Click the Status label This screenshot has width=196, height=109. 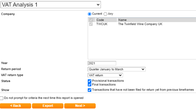6,81
